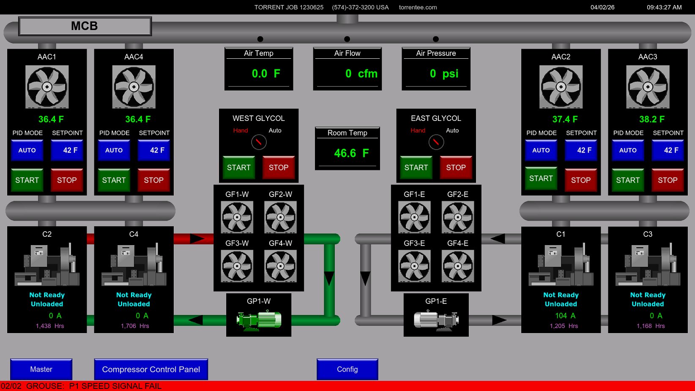
Task: Select the GF4-E glycol fan icon
Action: [x=458, y=266]
